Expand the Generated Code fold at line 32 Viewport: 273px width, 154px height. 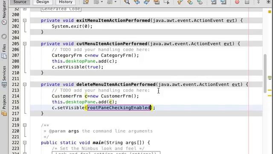pyautogui.click(x=25, y=9)
